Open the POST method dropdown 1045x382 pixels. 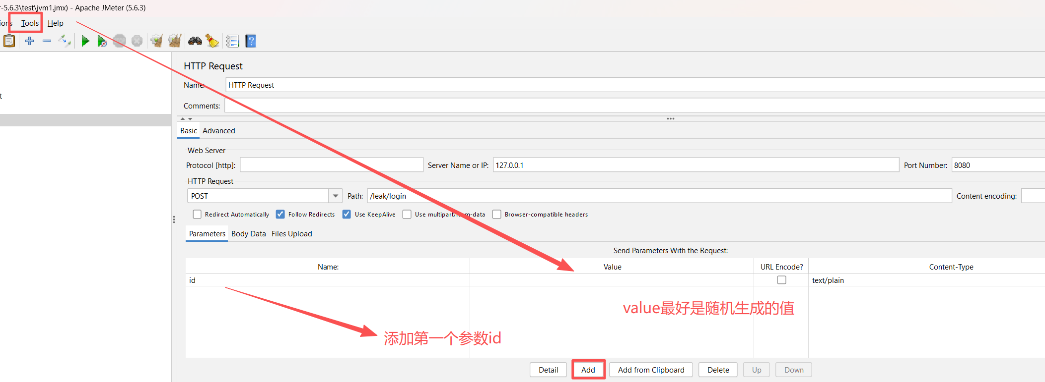click(336, 196)
